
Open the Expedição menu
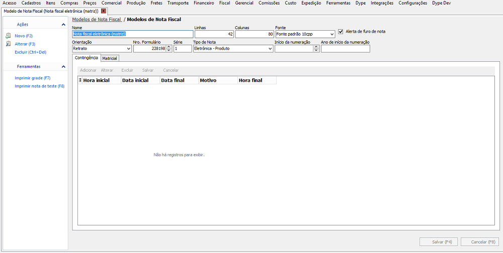[x=311, y=3]
